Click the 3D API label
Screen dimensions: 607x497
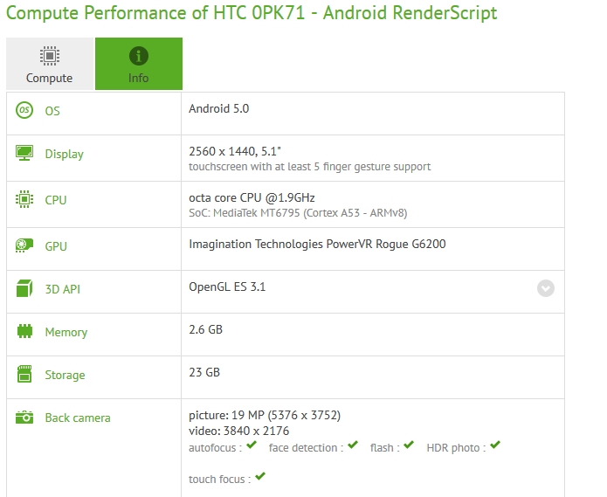pos(62,288)
